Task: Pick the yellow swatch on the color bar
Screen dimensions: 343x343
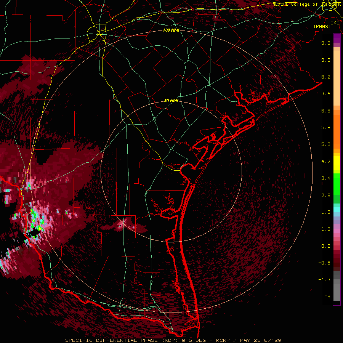Action: click(337, 163)
